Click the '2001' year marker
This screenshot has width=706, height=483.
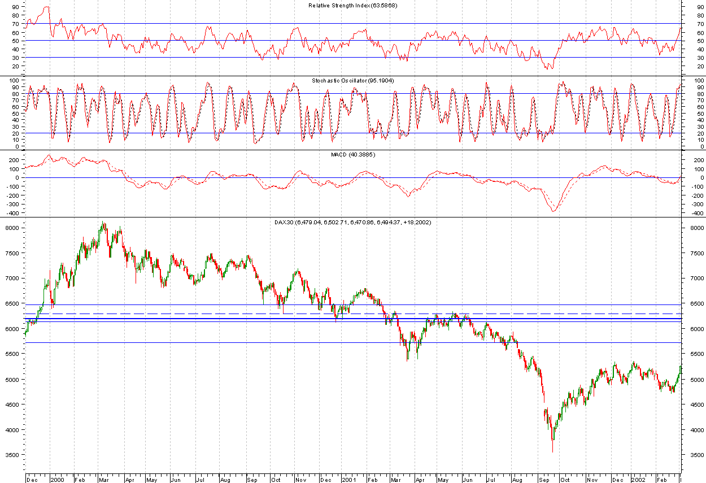click(x=350, y=478)
